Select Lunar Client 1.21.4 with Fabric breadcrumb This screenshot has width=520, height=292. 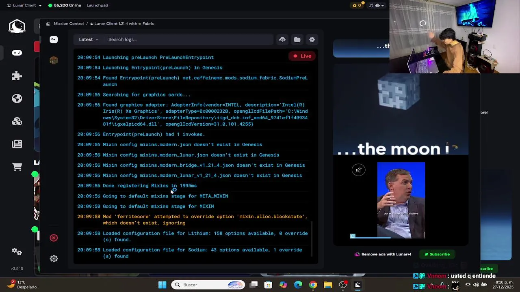(x=122, y=24)
